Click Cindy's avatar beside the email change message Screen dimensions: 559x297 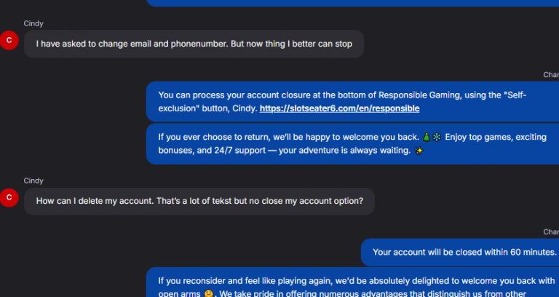[9, 40]
